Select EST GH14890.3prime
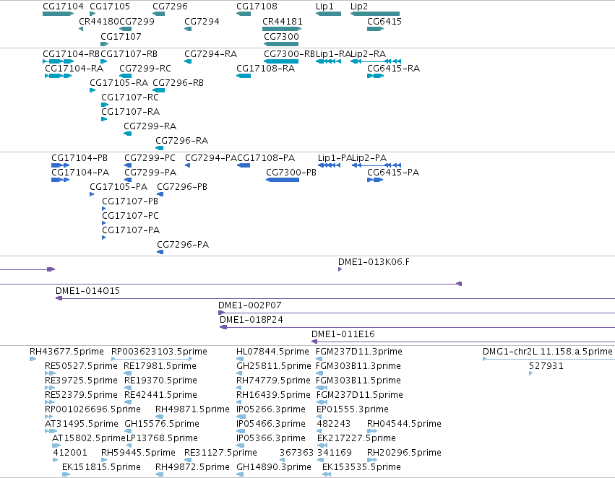 (x=240, y=474)
